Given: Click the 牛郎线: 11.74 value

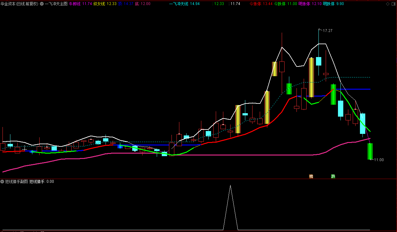Looking at the screenshot, I should tap(80, 4).
